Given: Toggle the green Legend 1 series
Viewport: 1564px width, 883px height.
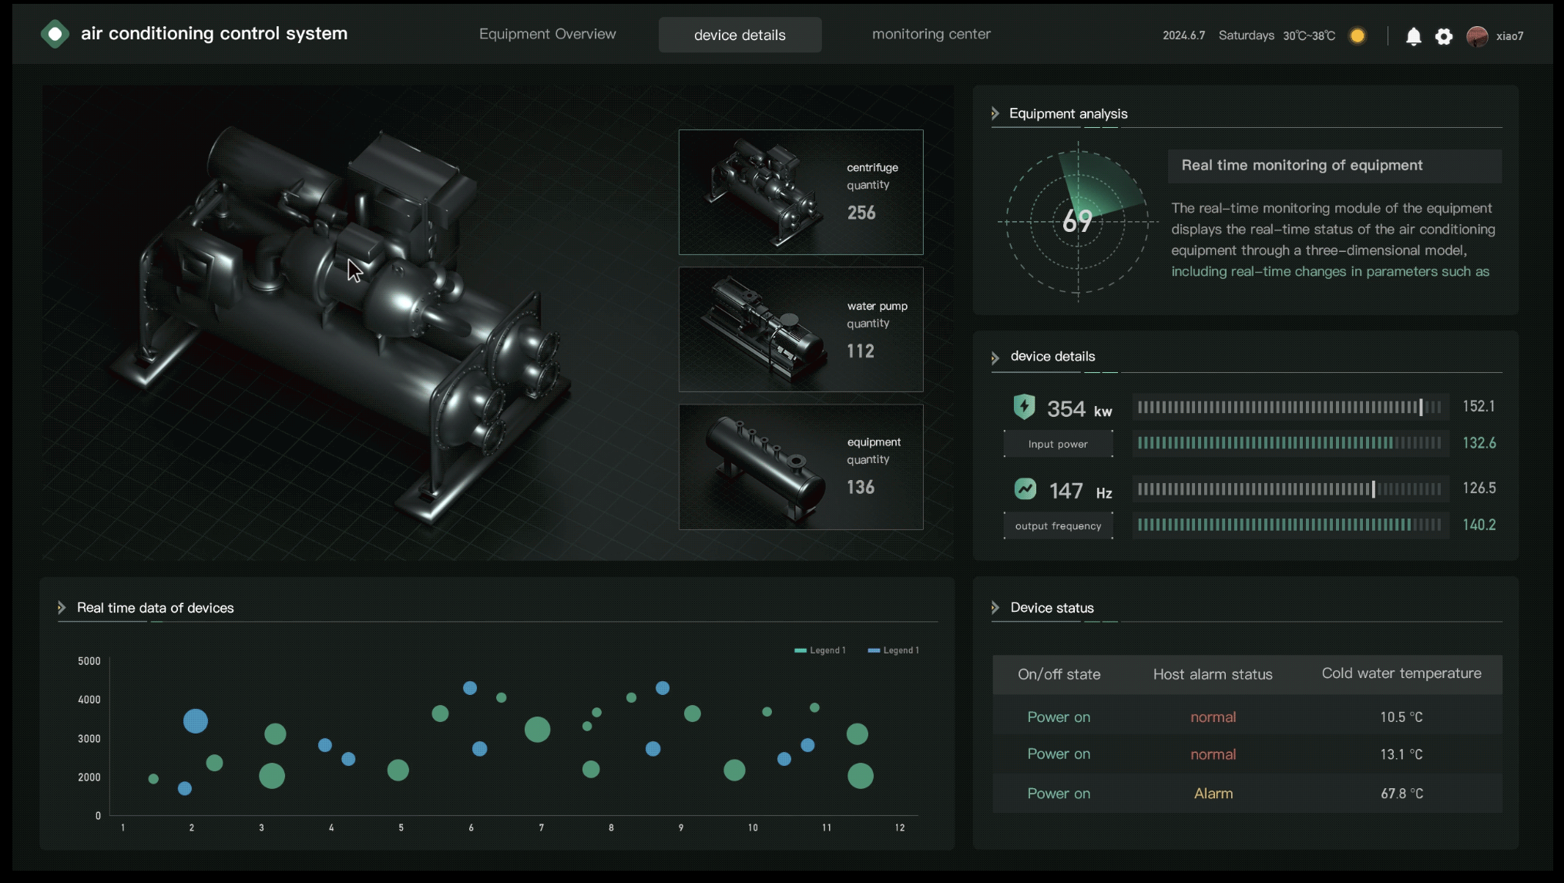Looking at the screenshot, I should [820, 650].
